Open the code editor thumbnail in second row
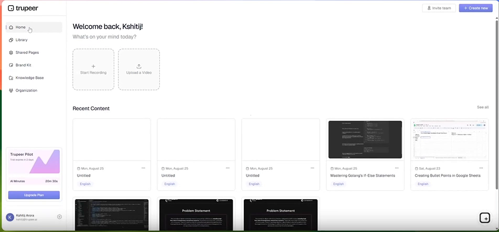The width and height of the screenshot is (499, 232). (112, 215)
